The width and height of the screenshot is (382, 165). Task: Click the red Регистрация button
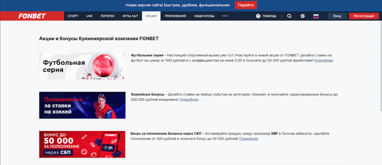(x=363, y=16)
